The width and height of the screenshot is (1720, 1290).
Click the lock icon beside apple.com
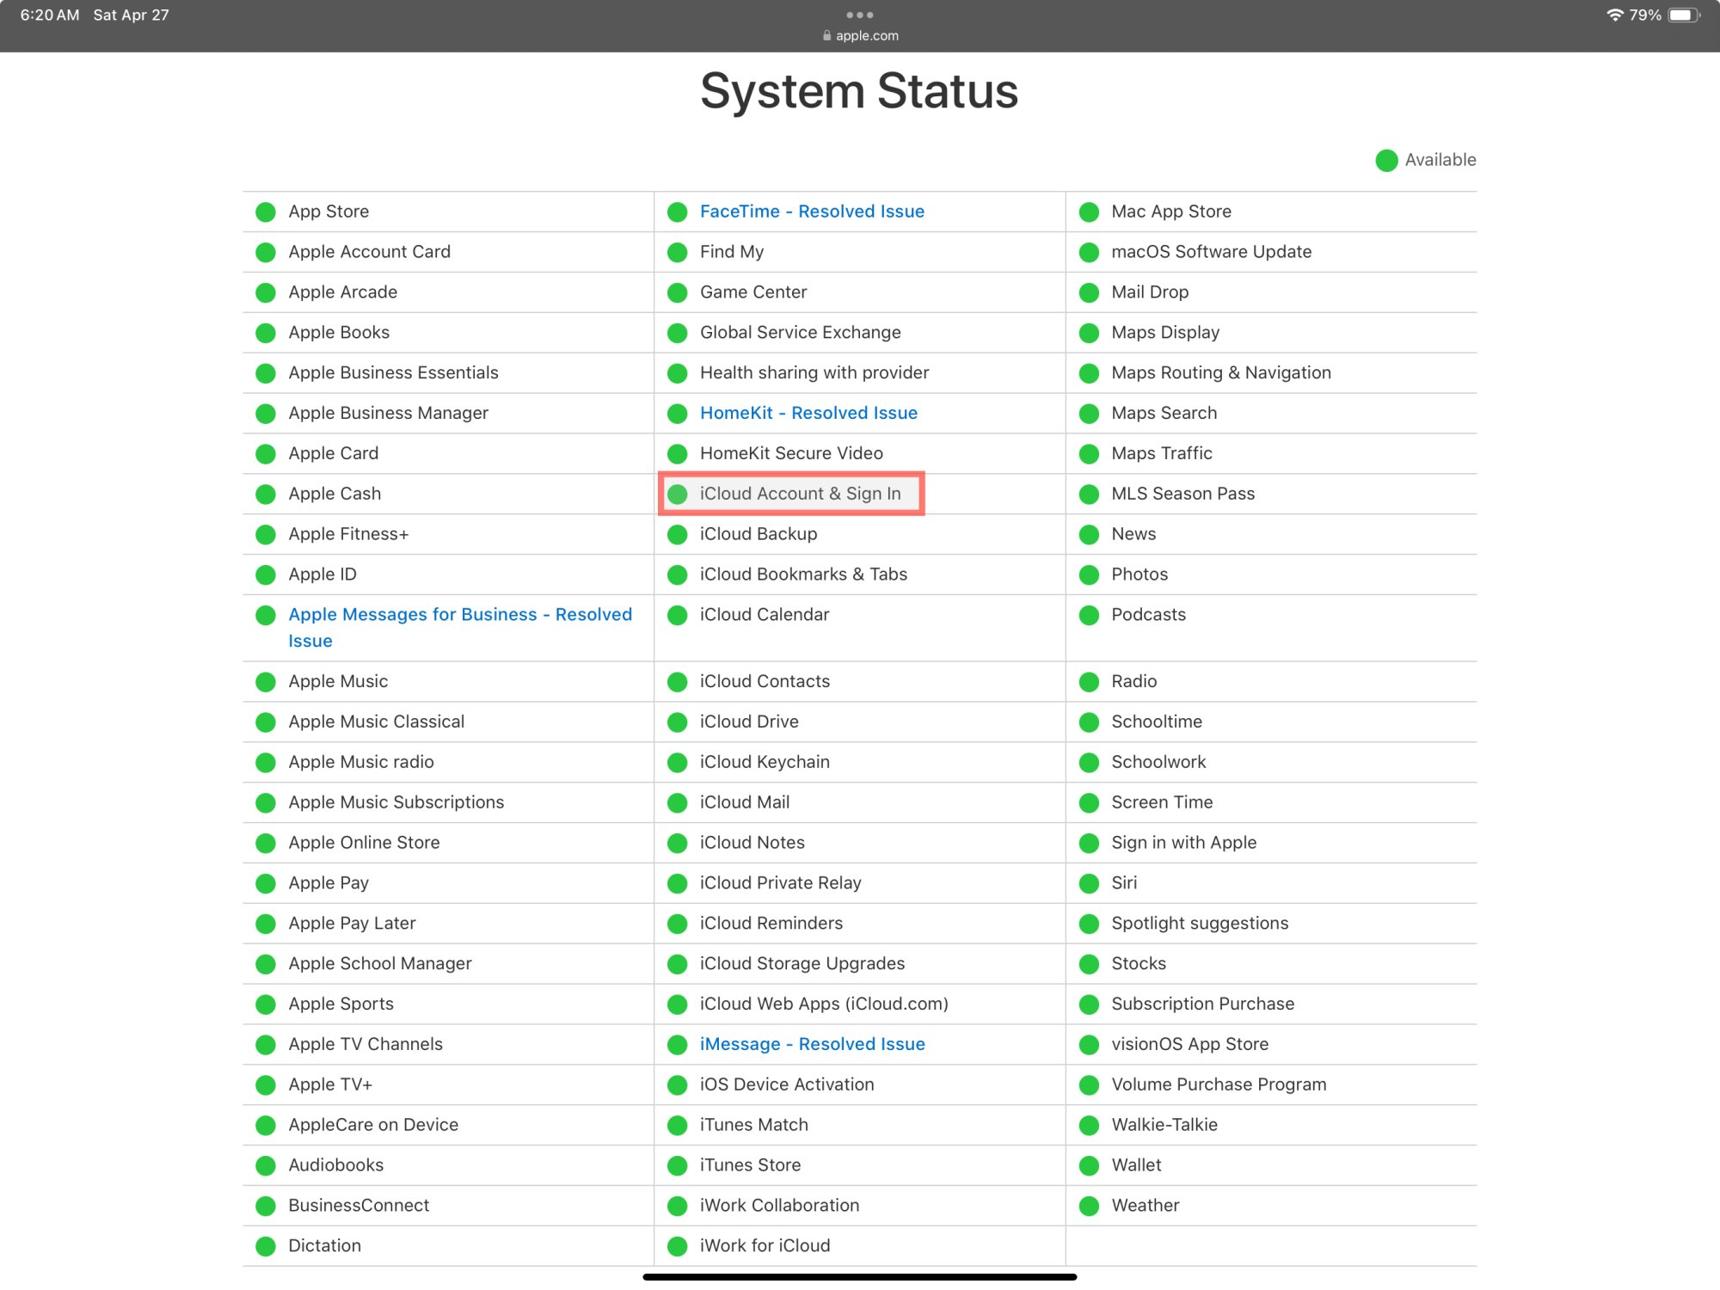(827, 35)
